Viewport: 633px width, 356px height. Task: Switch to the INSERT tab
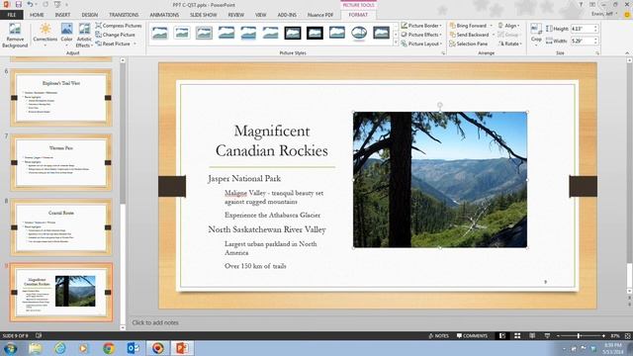click(62, 15)
